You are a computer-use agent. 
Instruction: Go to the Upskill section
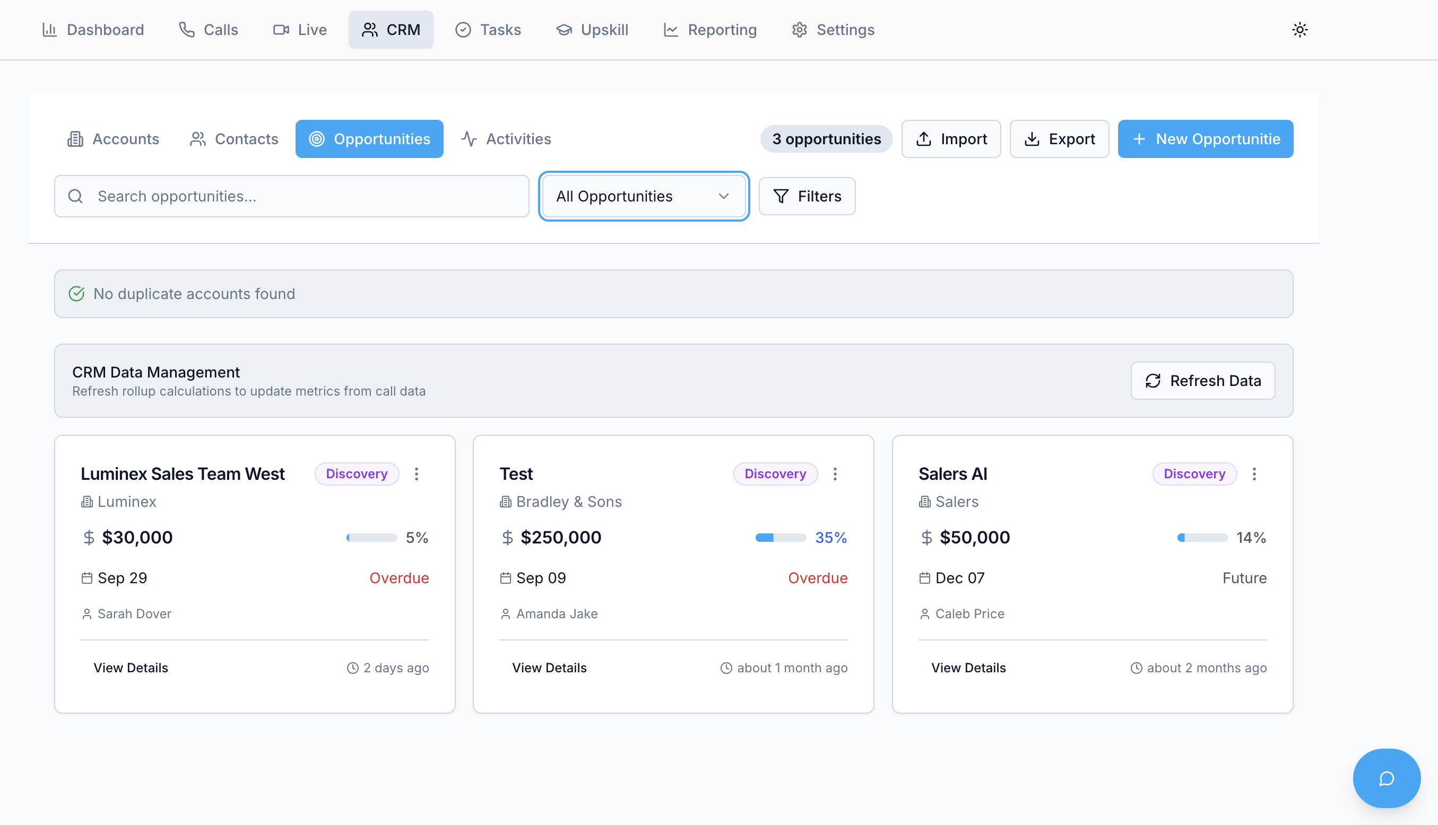[x=592, y=30]
